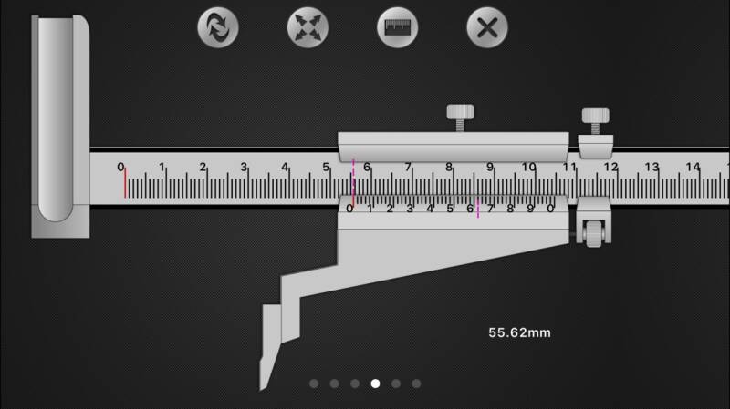The image size is (730, 409).
Task: Tap the ruler units icon
Action: coord(398,27)
